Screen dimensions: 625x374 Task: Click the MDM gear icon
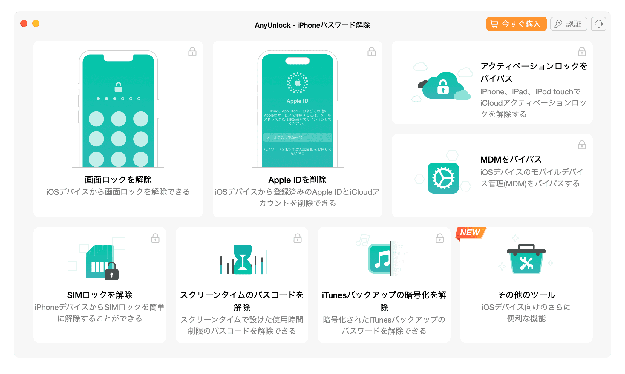point(443,178)
